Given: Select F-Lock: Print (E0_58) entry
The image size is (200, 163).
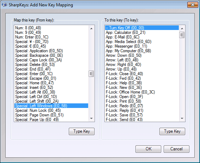Looking at the screenshot, I should coord(142,101).
